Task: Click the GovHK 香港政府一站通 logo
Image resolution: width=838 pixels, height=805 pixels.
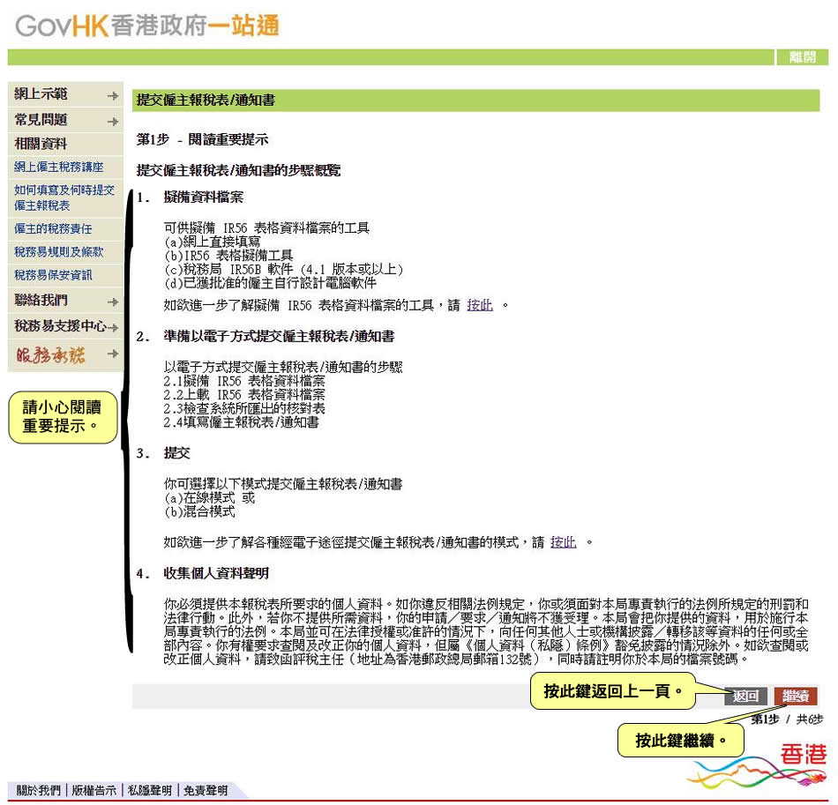Action: pyautogui.click(x=147, y=26)
